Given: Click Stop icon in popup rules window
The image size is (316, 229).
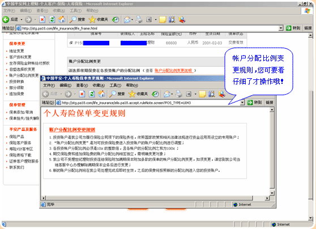Looking at the screenshot, I should pyautogui.click(x=82, y=94).
